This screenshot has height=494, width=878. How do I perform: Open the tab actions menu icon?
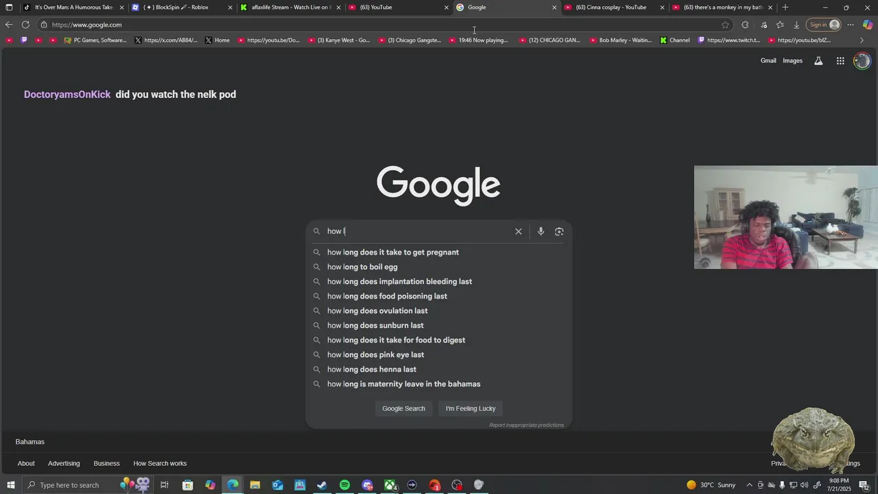pos(9,8)
